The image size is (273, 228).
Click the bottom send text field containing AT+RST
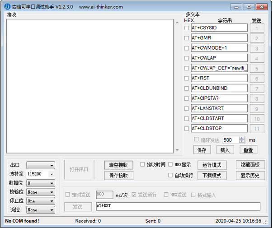[x=178, y=206]
